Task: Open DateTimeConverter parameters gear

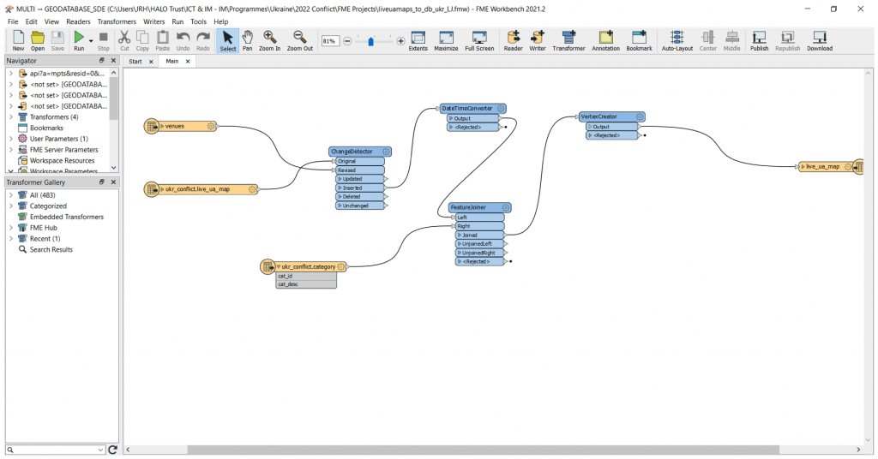Action: coord(501,109)
